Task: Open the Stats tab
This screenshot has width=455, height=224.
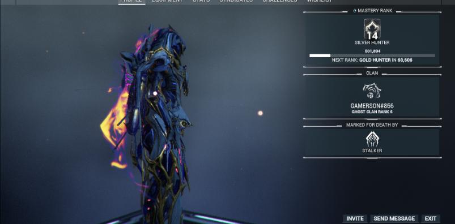Action: tap(201, 1)
